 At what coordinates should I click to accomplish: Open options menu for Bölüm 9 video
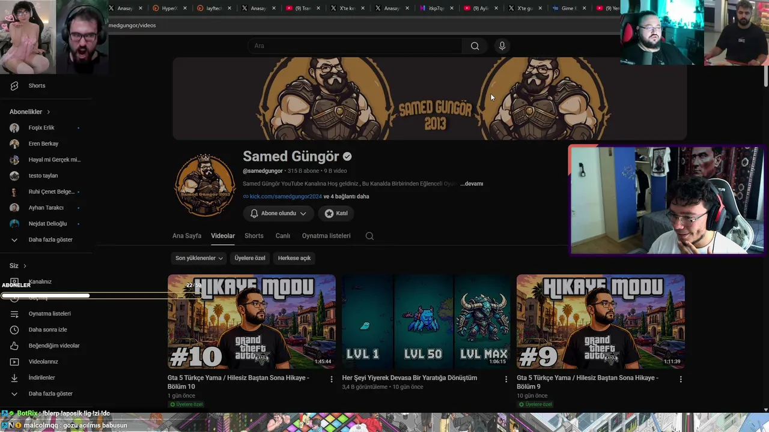[x=681, y=379]
